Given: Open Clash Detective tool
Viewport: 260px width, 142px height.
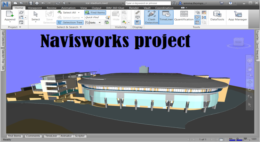Looking at the screenshot, I should point(151,17).
